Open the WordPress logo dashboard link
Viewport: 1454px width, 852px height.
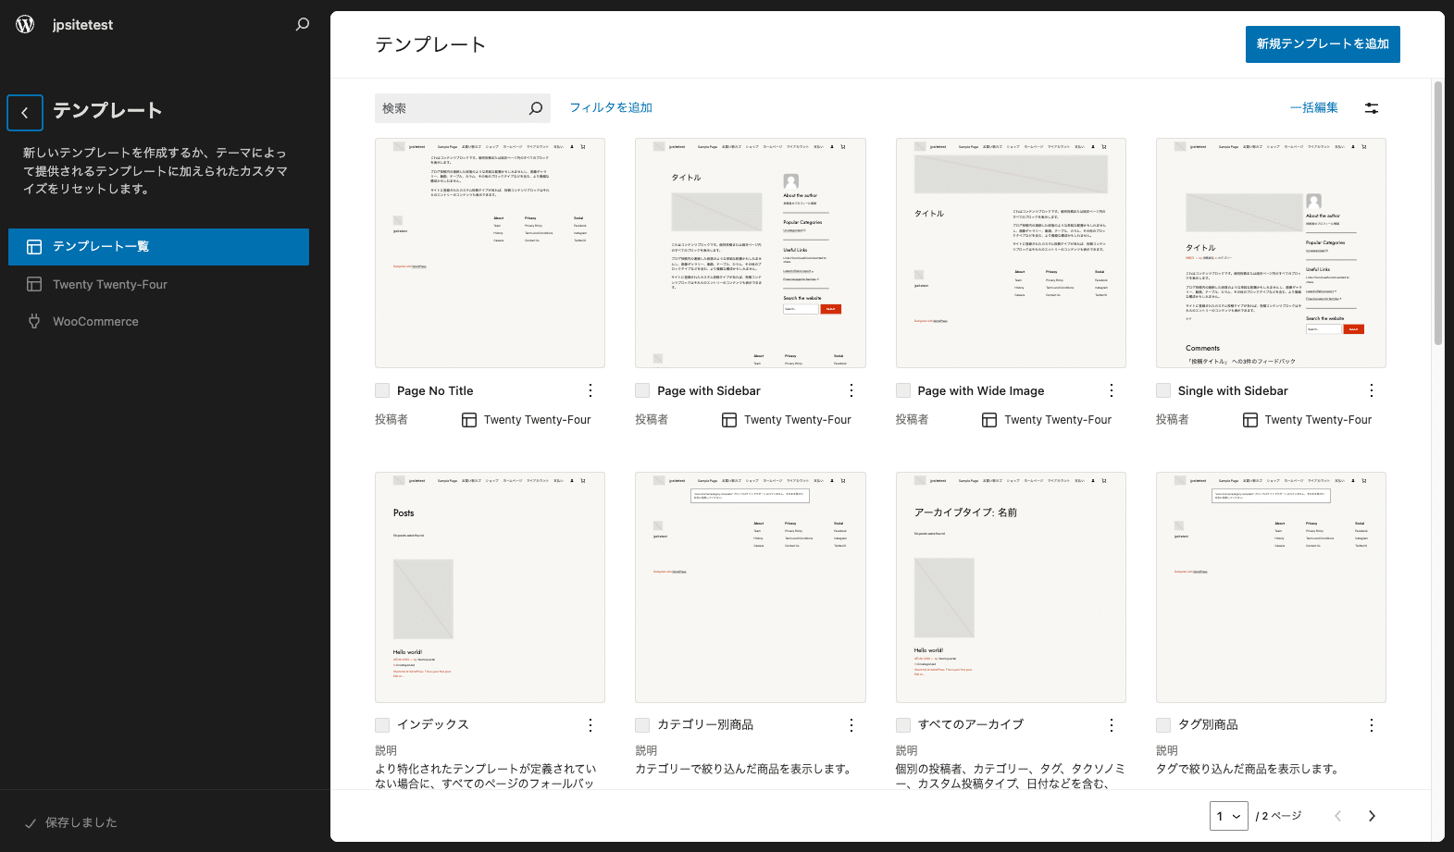[25, 25]
